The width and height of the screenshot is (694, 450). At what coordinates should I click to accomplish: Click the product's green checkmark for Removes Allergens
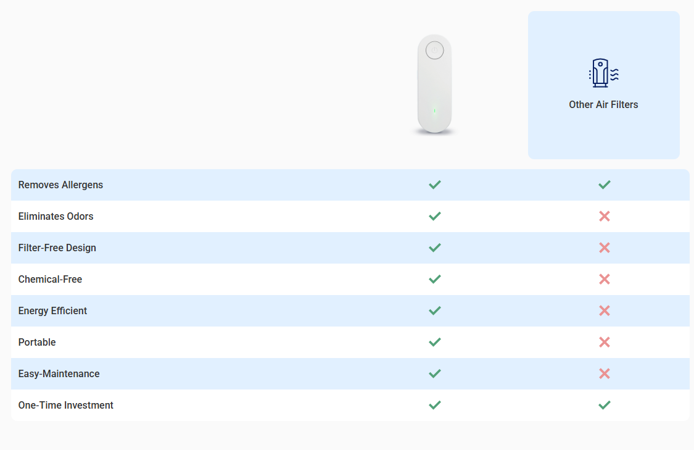click(x=435, y=185)
